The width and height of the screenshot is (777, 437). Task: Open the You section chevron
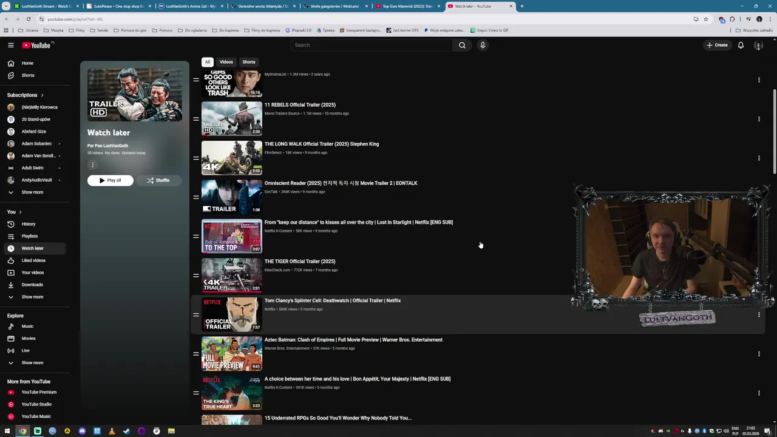point(20,212)
